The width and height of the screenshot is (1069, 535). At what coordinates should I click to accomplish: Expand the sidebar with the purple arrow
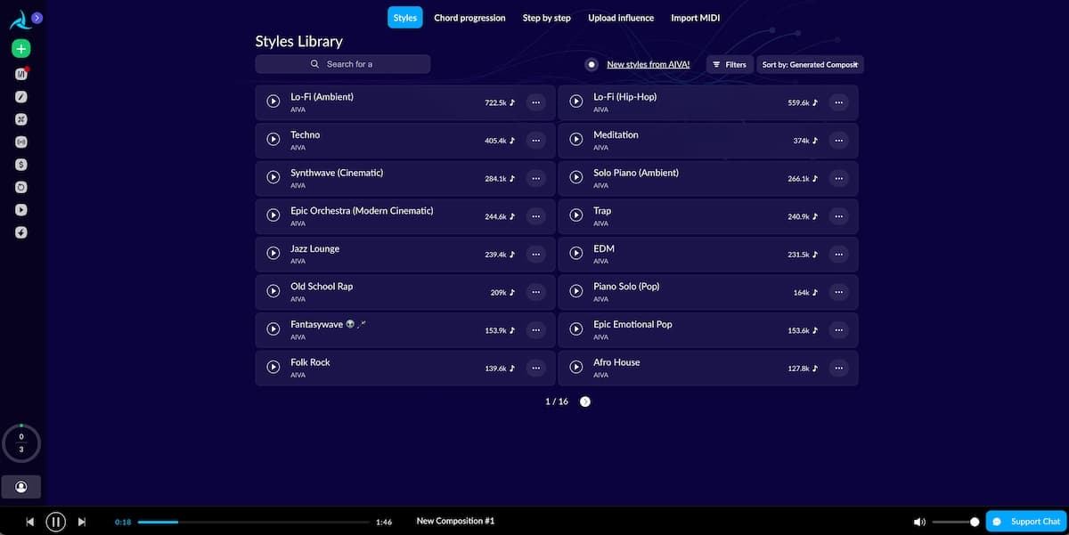click(36, 18)
